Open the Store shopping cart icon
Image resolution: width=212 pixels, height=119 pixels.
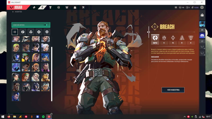[83, 7]
